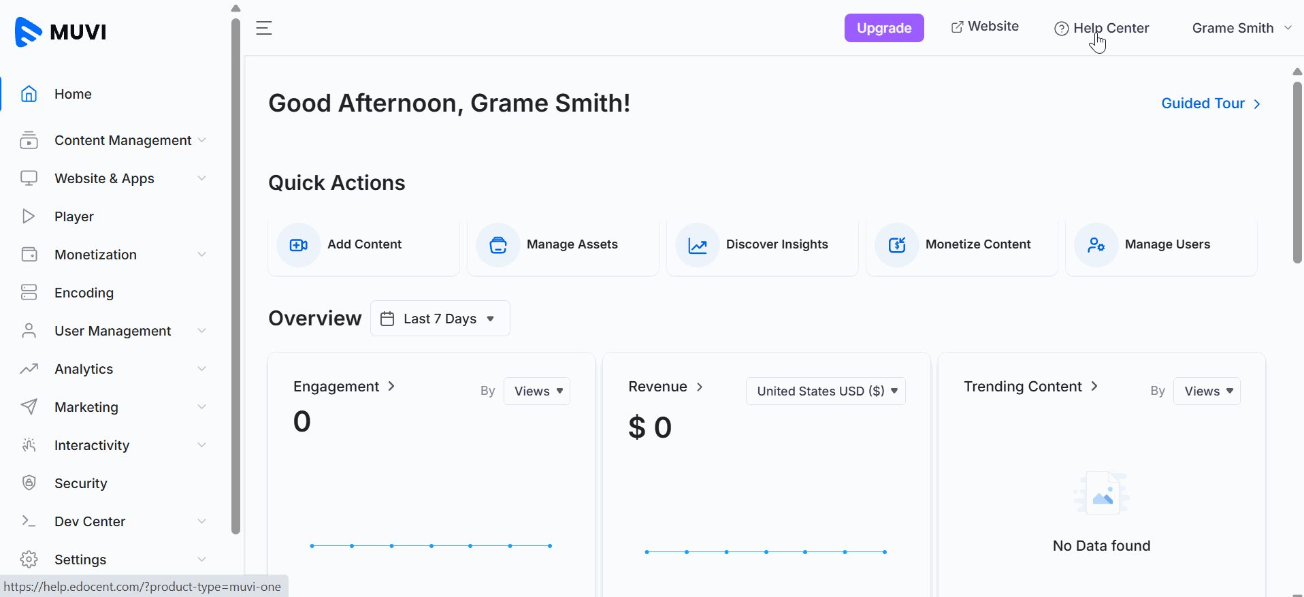Image resolution: width=1304 pixels, height=597 pixels.
Task: Select Player in the sidebar
Action: pos(74,216)
